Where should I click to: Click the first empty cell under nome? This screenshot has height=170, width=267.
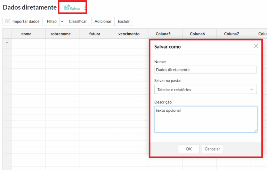(28, 44)
